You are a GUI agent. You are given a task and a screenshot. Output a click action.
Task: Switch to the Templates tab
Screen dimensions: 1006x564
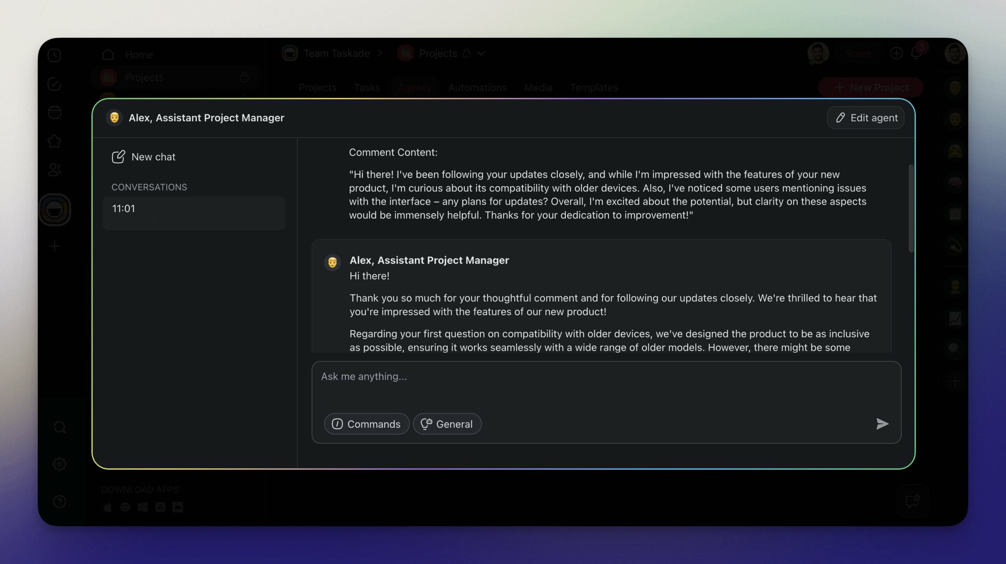594,87
